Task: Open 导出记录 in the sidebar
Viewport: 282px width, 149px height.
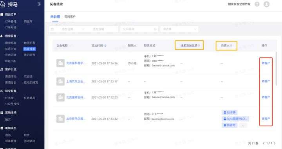Action: tap(11, 55)
